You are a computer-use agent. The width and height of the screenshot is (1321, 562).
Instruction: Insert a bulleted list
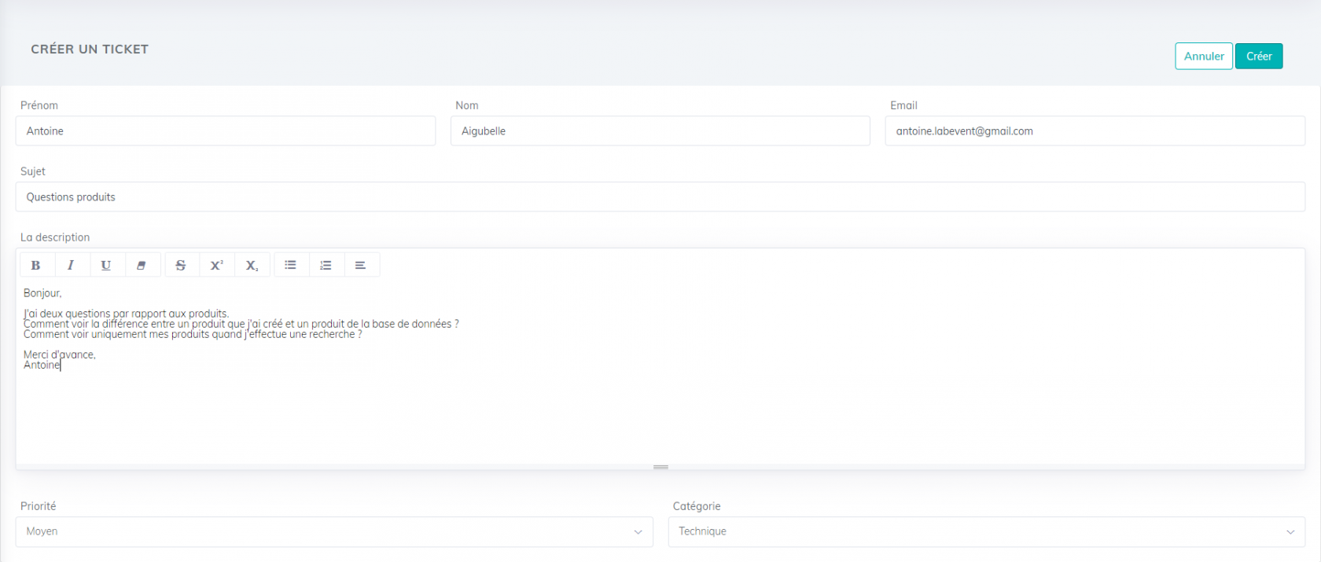(291, 266)
